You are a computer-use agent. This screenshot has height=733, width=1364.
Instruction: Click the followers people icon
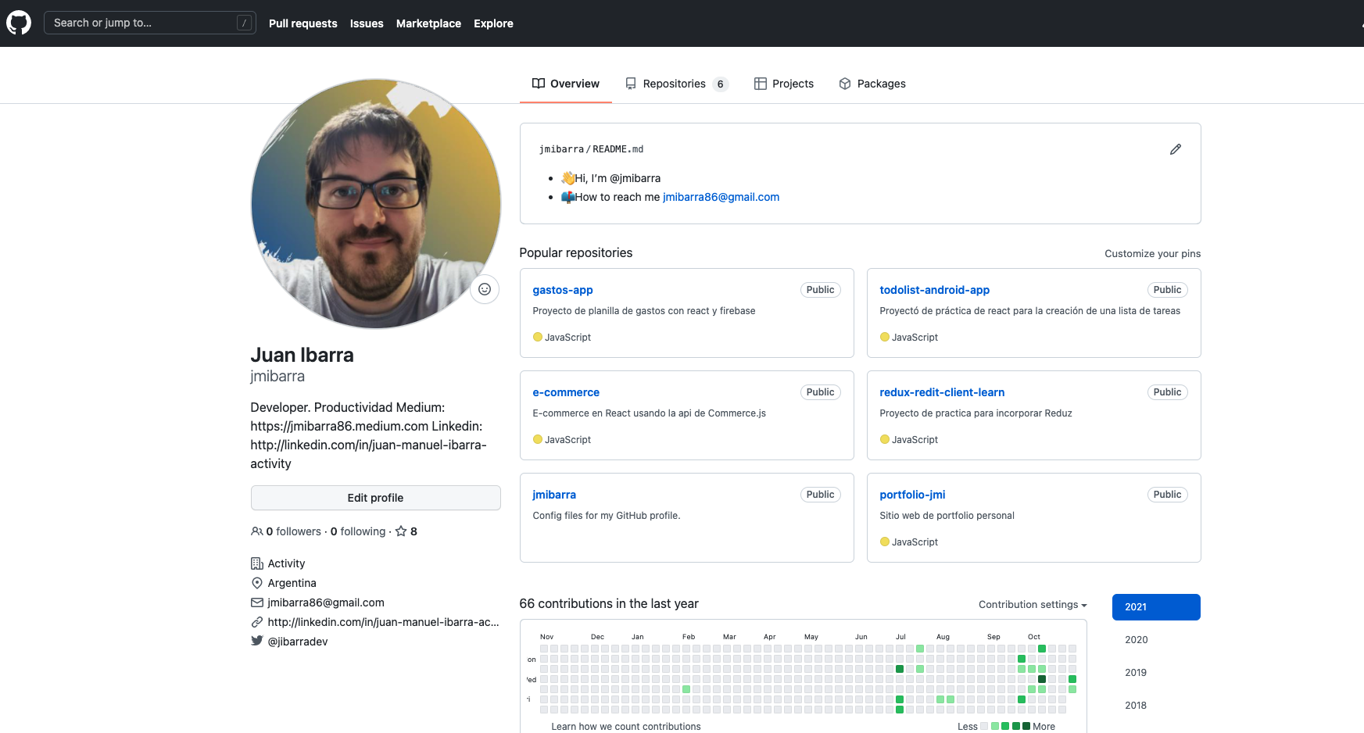pos(256,531)
